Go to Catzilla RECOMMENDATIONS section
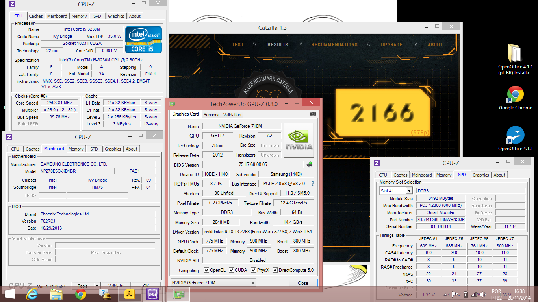538x302 pixels. [334, 45]
